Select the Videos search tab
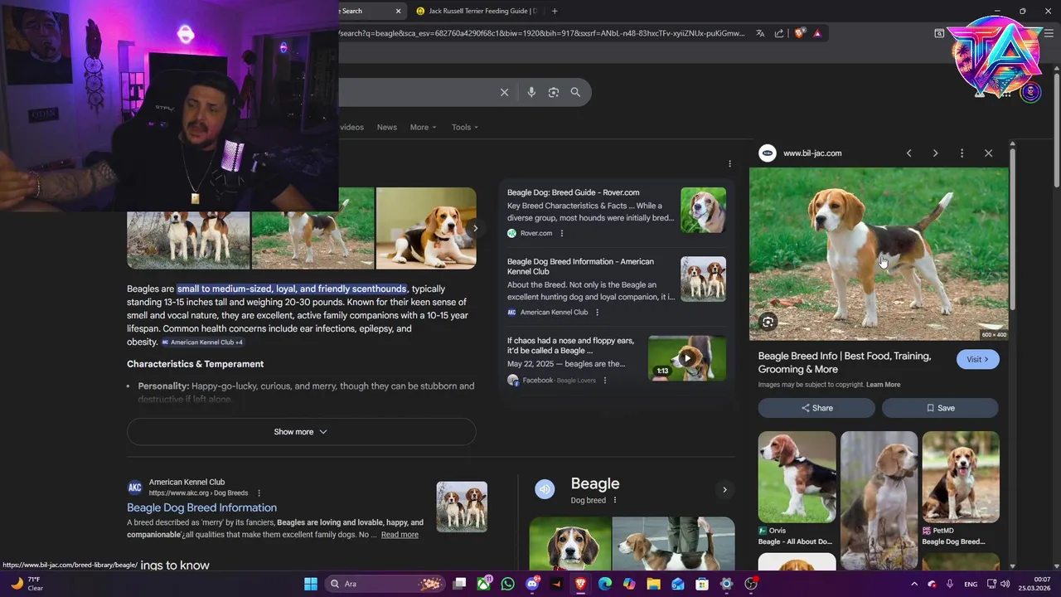Image resolution: width=1061 pixels, height=597 pixels. tap(351, 127)
